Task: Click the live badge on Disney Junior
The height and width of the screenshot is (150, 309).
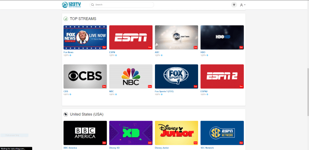Action: click(195, 143)
